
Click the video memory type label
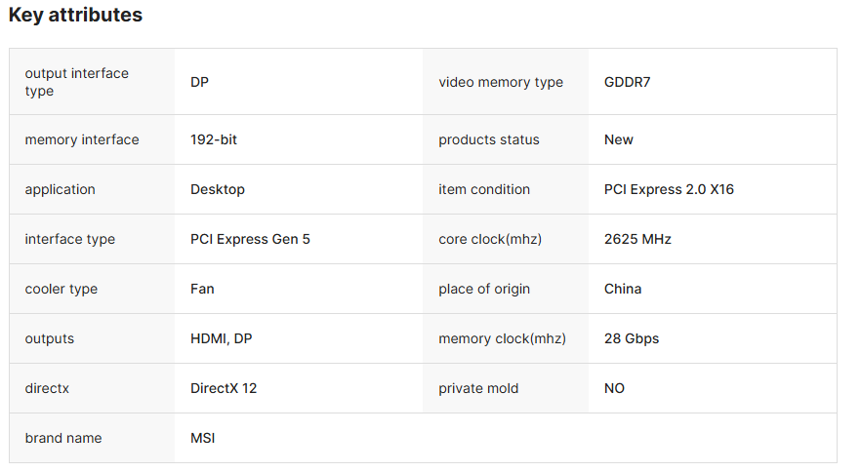(x=501, y=82)
